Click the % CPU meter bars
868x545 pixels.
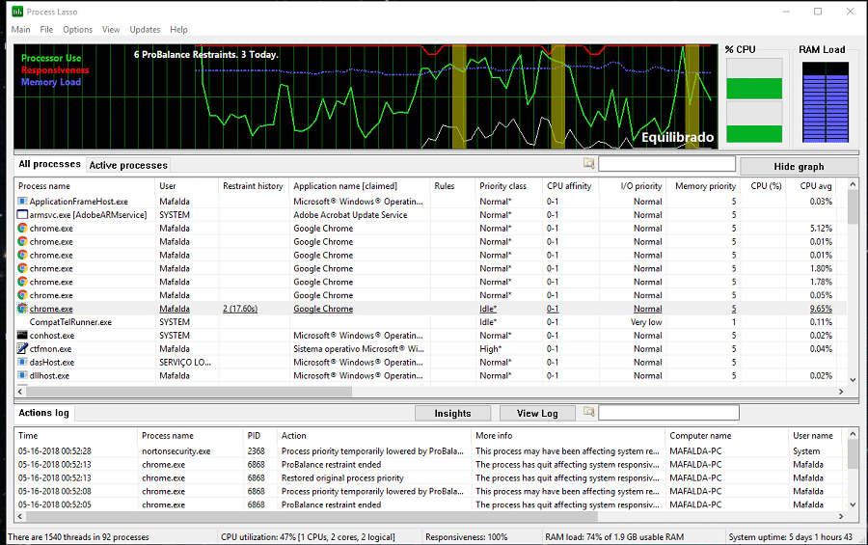(754, 101)
